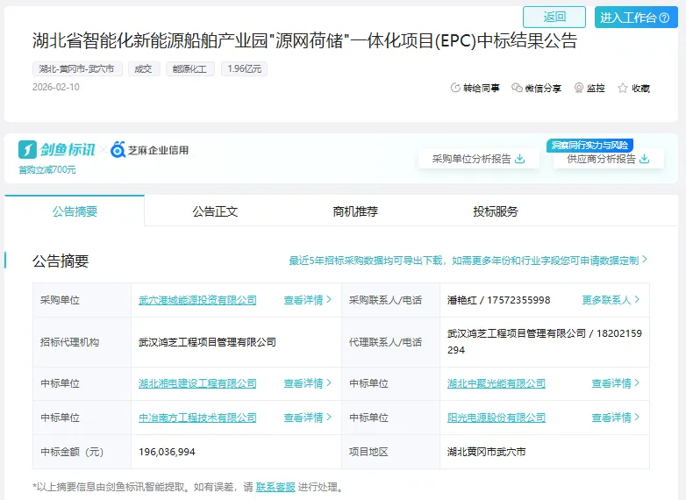Click the 转给同事 forward icon

[x=455, y=88]
